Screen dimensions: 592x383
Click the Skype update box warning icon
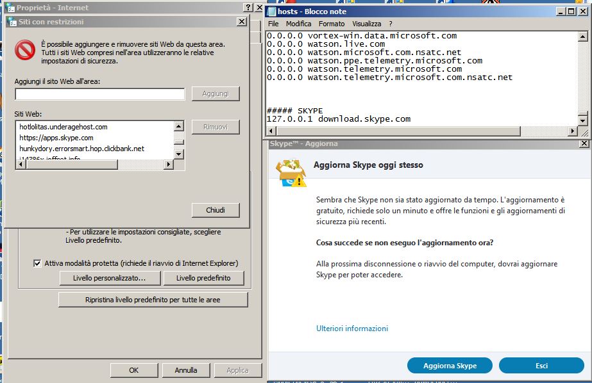(291, 174)
